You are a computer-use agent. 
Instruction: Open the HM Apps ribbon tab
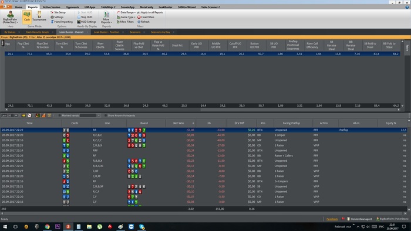click(90, 7)
